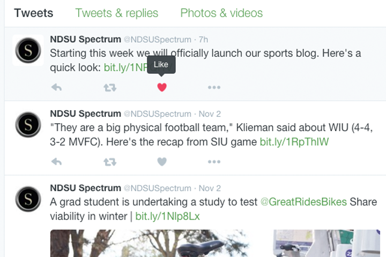386x257 pixels.
Task: Click NDSU Spectrum avatar on Klieman tweet
Action: [x=28, y=125]
